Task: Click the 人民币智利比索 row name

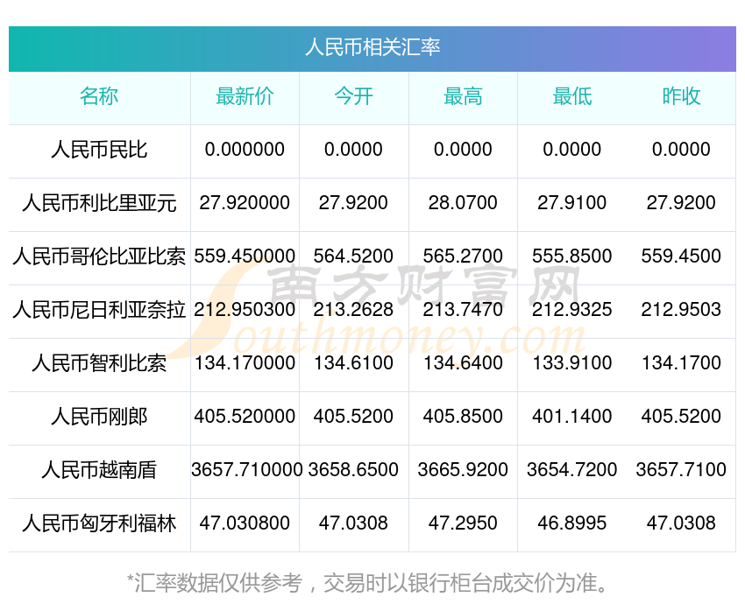Action: tap(99, 363)
